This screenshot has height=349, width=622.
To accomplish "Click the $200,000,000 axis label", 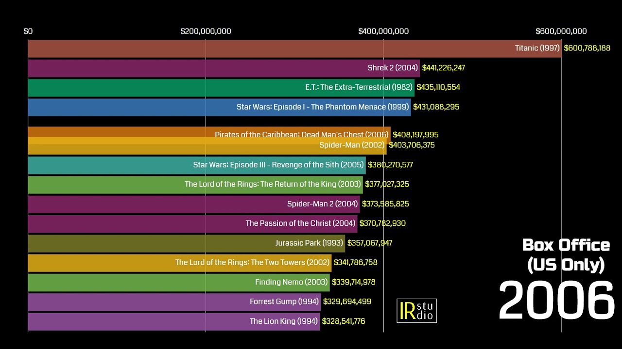I will 206,31.
